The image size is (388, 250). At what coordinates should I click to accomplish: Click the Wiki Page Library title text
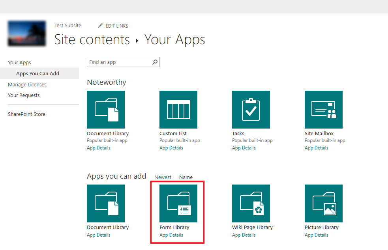[252, 228]
